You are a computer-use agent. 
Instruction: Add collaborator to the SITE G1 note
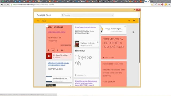click(53, 50)
